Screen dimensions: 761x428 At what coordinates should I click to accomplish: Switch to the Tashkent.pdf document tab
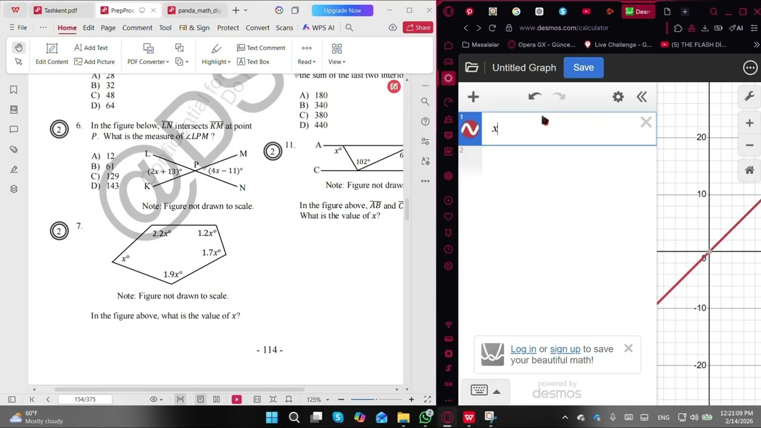click(61, 10)
